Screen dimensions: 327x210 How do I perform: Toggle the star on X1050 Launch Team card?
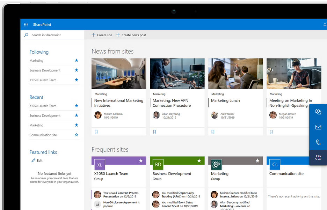(x=141, y=161)
